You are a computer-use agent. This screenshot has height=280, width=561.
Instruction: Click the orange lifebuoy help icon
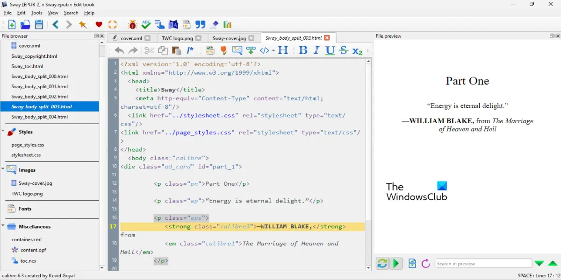[113, 25]
